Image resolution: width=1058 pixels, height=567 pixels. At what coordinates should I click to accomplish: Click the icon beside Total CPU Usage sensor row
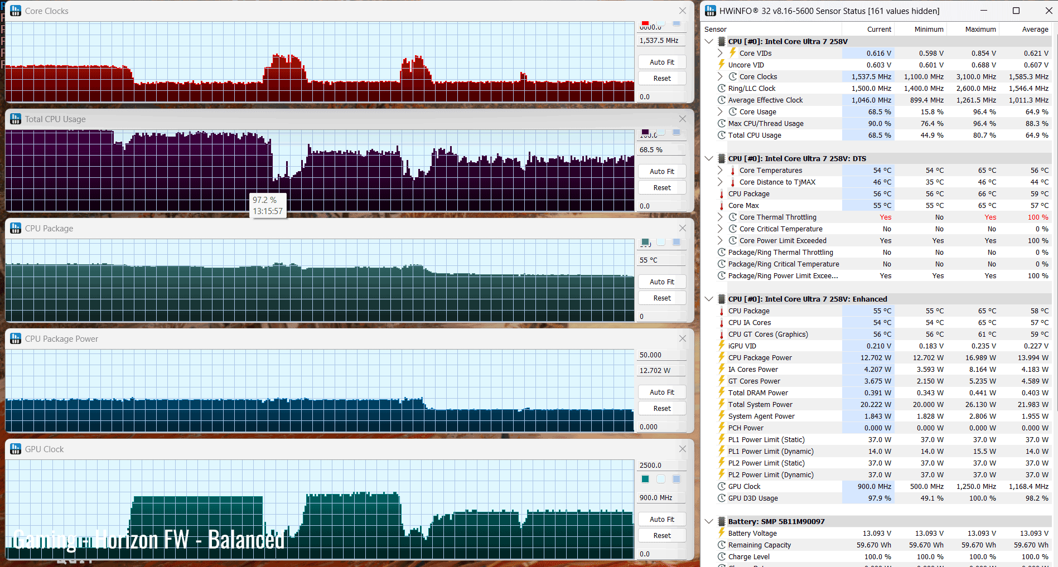tap(722, 135)
